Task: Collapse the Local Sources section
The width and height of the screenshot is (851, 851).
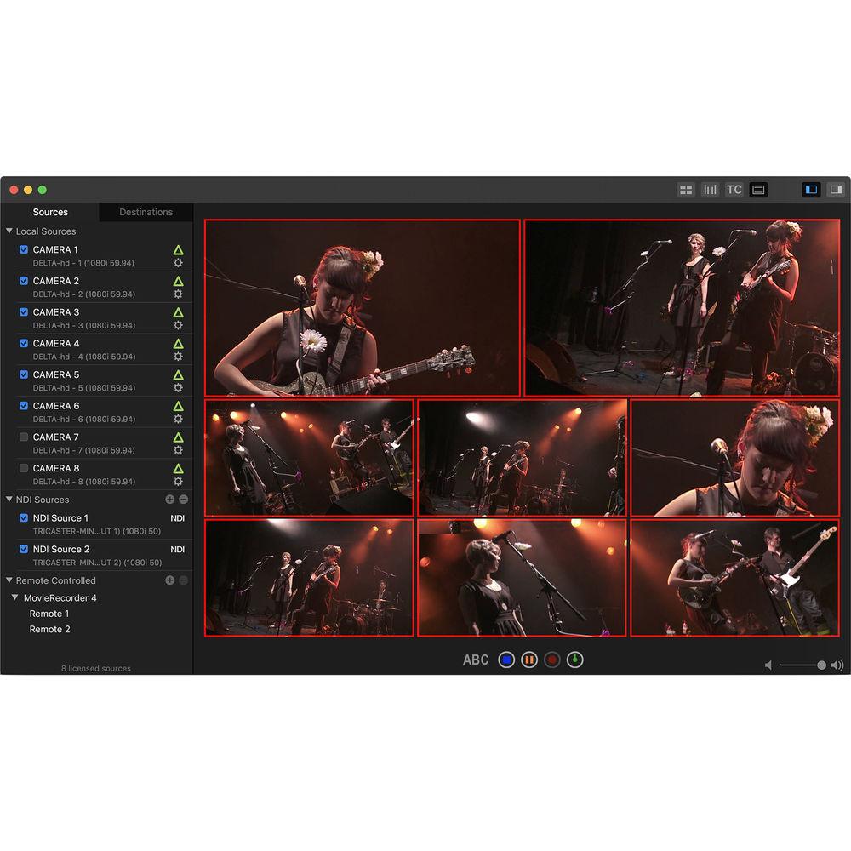Action: click(9, 231)
